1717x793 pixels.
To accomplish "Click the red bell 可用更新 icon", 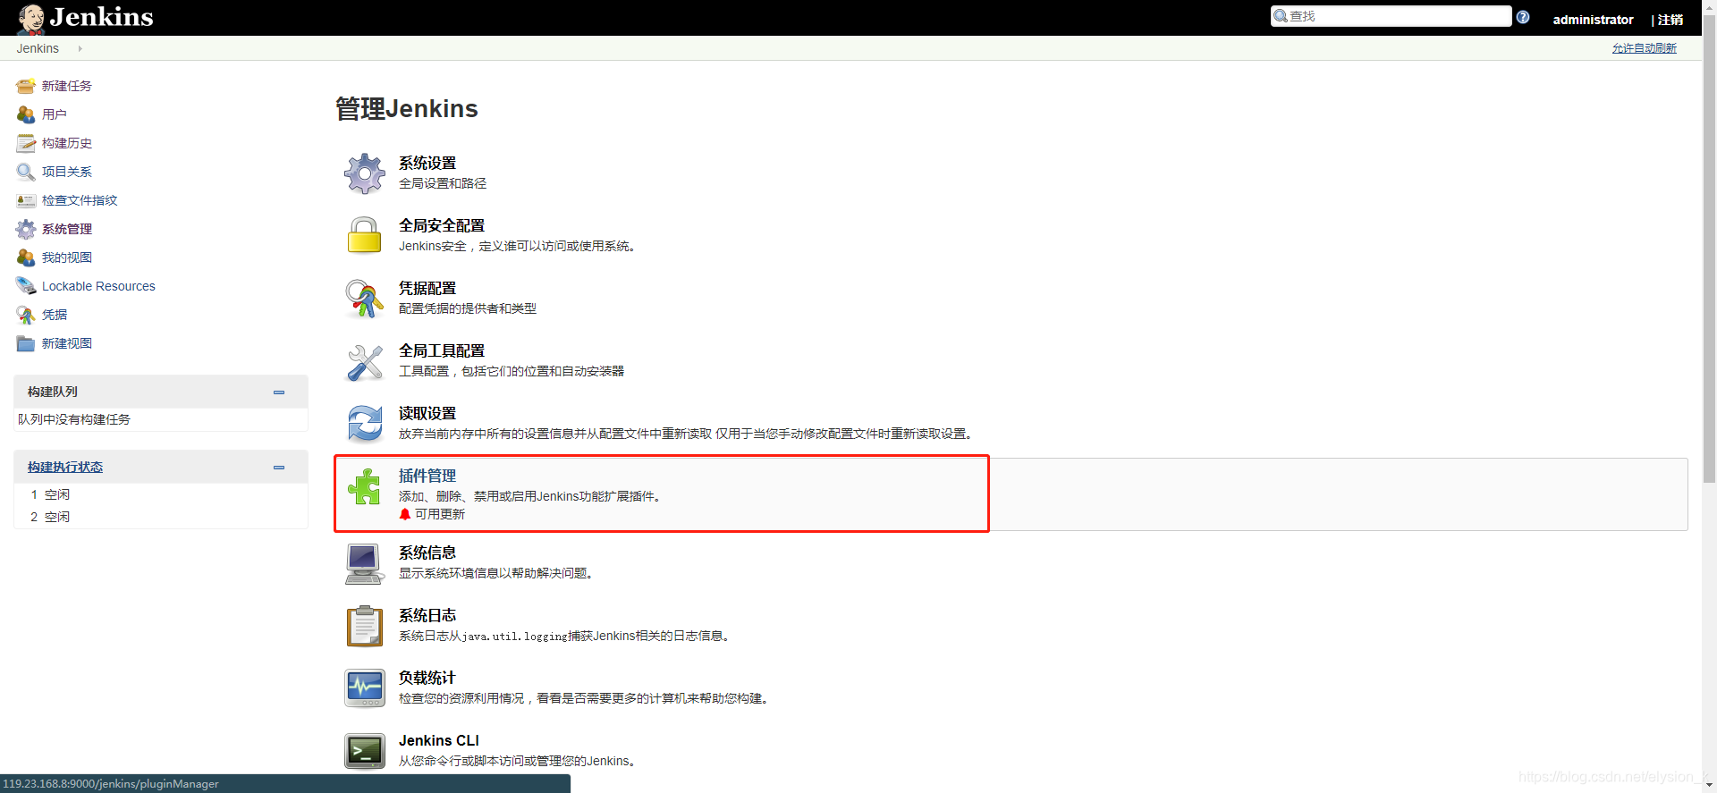I will [405, 514].
